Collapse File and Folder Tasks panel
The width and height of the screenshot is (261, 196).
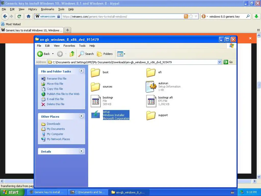81,71
